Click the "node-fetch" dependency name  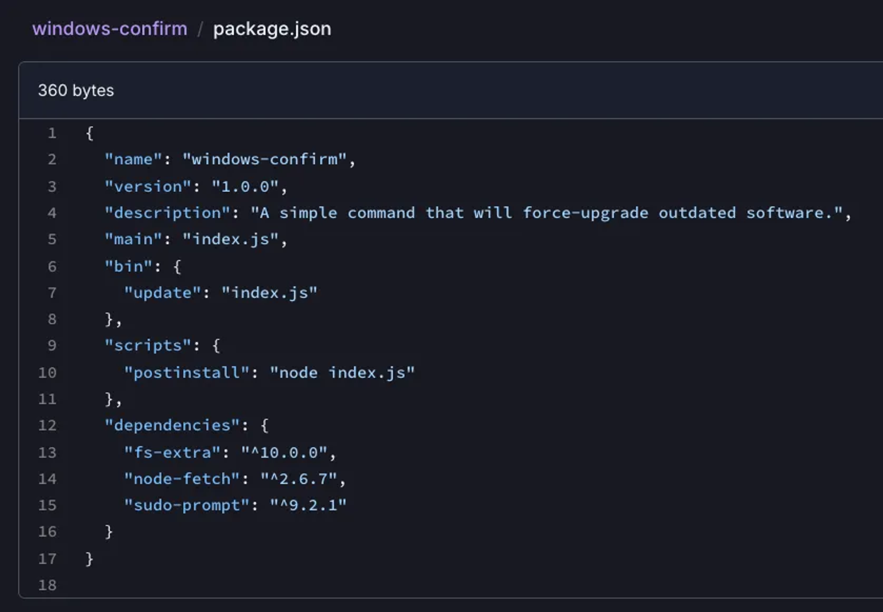(182, 479)
